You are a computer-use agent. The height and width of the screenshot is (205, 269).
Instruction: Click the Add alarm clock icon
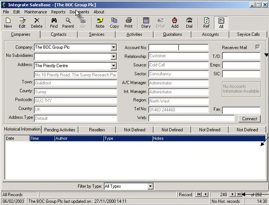(x=175, y=23)
